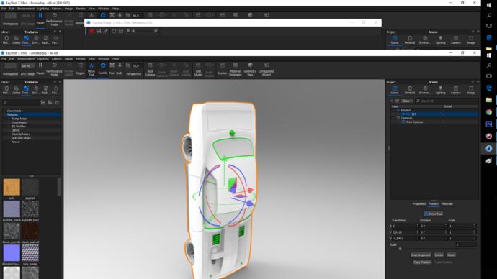This screenshot has width=497, height=279.
Task: Switch library to Favorites tab in untitled.bip
Action: [x=55, y=90]
